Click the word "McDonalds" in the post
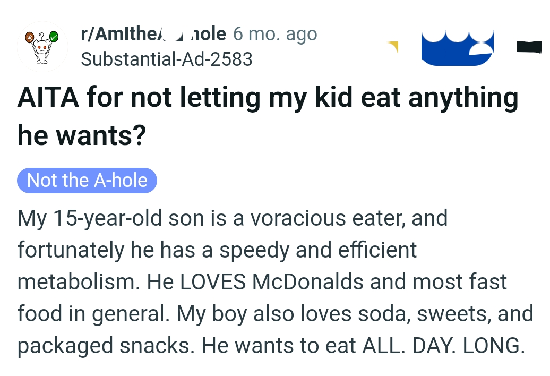This screenshot has width=550, height=376. (308, 282)
